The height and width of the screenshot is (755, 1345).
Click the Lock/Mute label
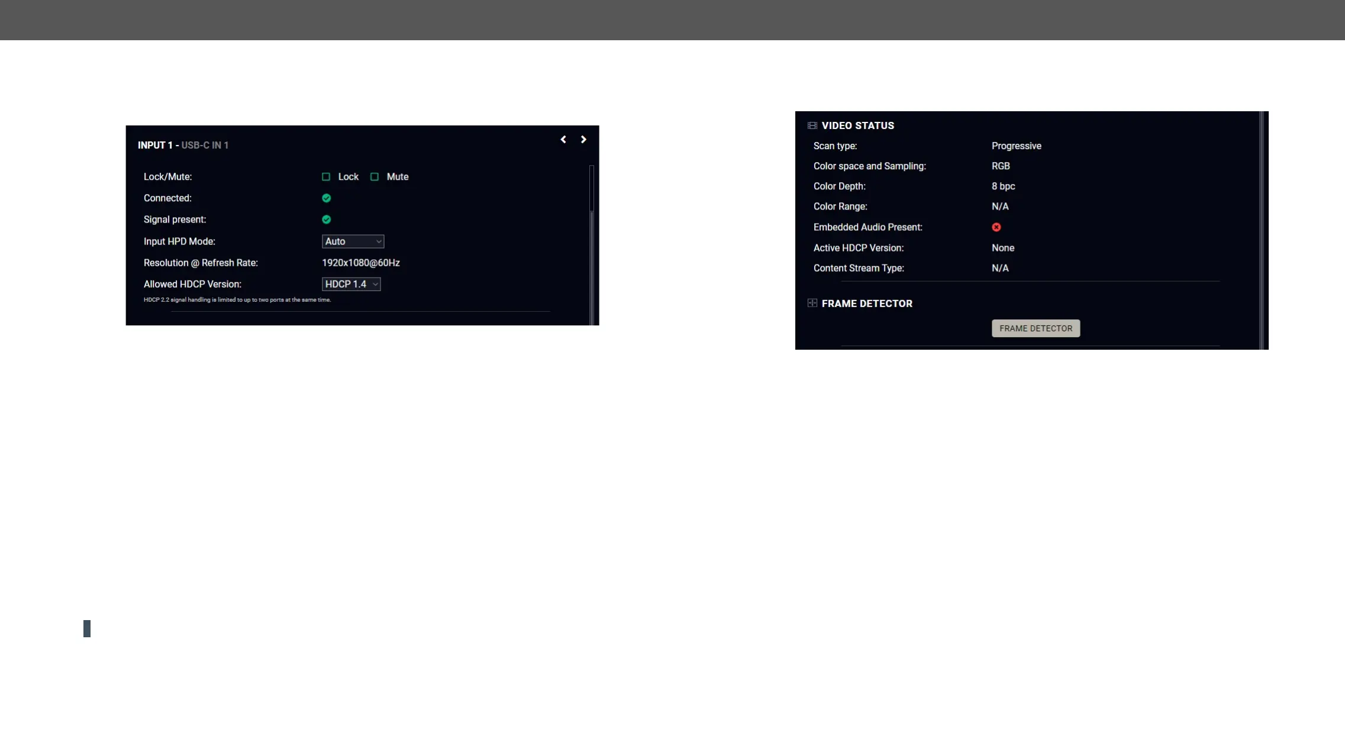[168, 177]
